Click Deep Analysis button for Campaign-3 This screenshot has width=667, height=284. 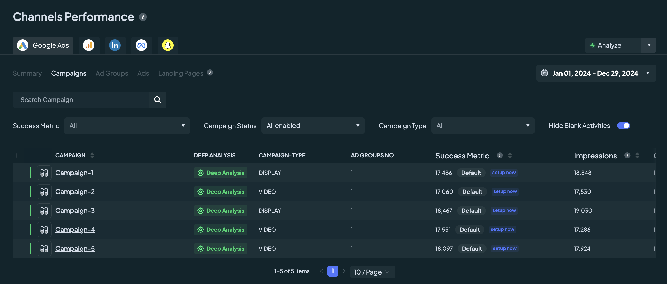[221, 211]
